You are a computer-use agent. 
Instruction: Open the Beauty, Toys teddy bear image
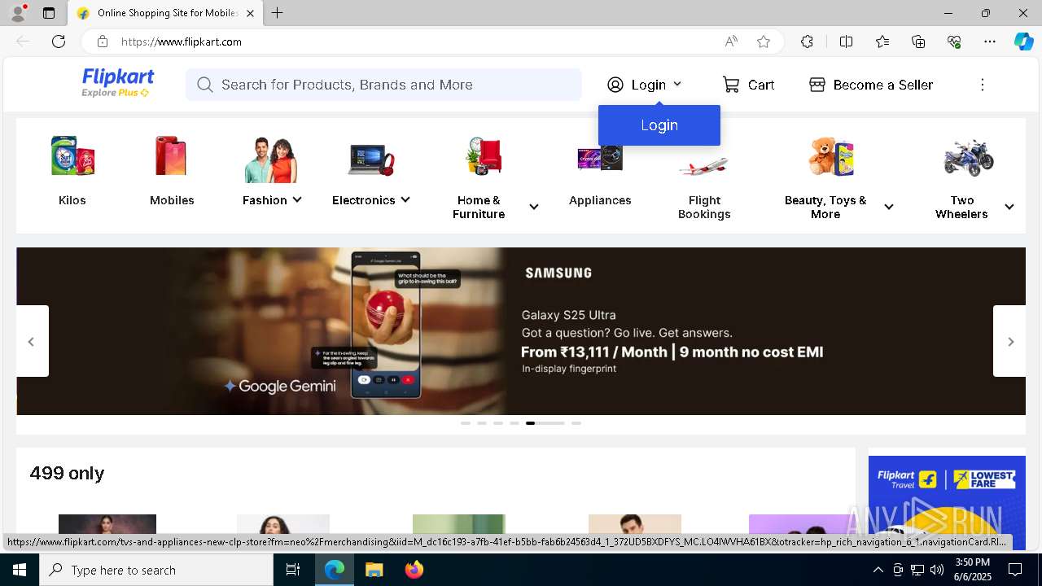coord(831,156)
